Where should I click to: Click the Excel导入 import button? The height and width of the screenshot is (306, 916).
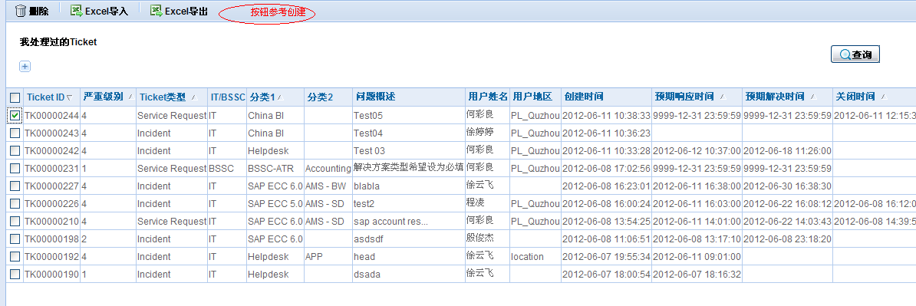click(x=99, y=11)
